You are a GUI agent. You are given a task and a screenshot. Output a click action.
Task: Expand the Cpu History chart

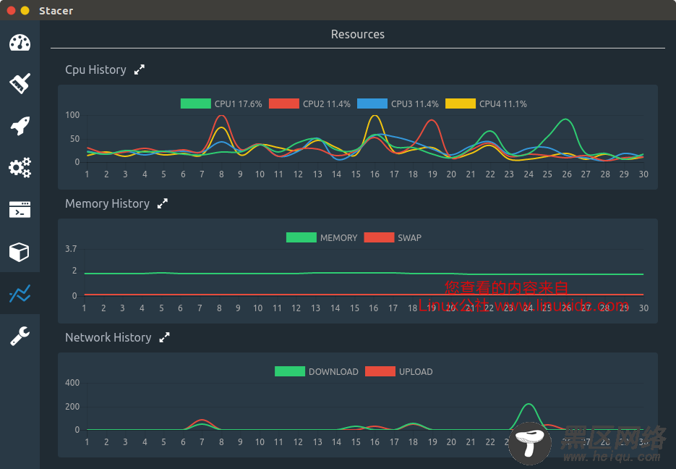click(140, 69)
